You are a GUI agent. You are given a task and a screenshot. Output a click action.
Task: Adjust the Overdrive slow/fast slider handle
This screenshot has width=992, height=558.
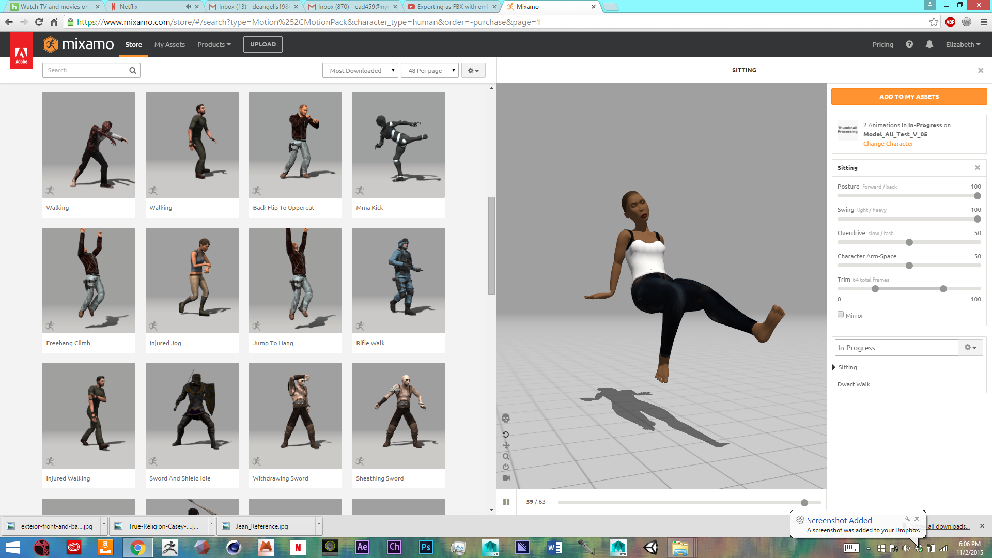pos(909,242)
